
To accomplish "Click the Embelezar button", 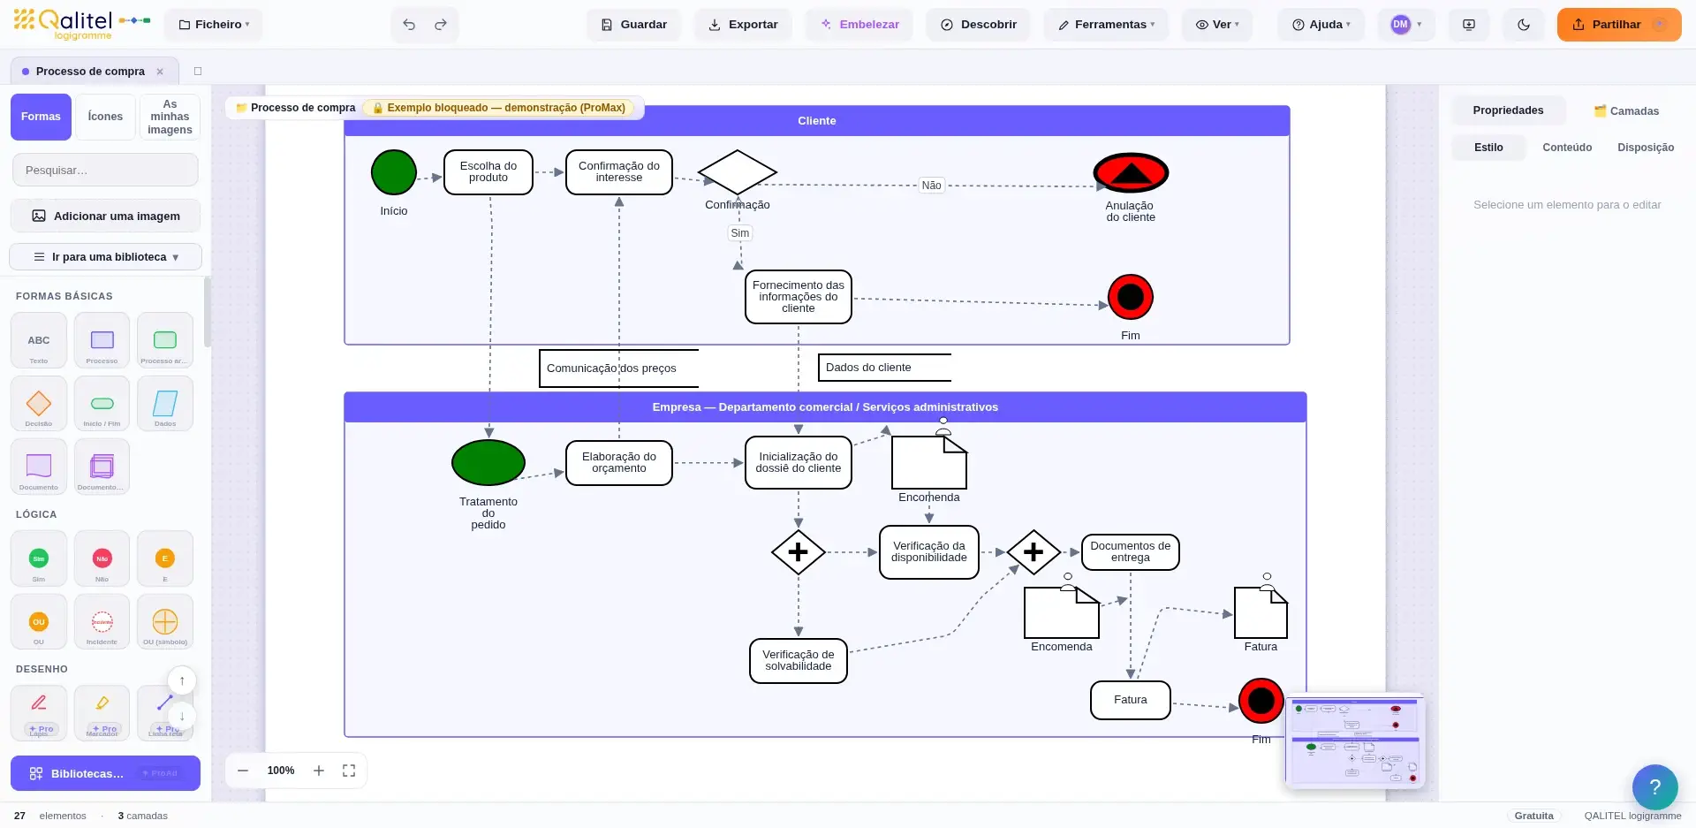I will (x=859, y=25).
